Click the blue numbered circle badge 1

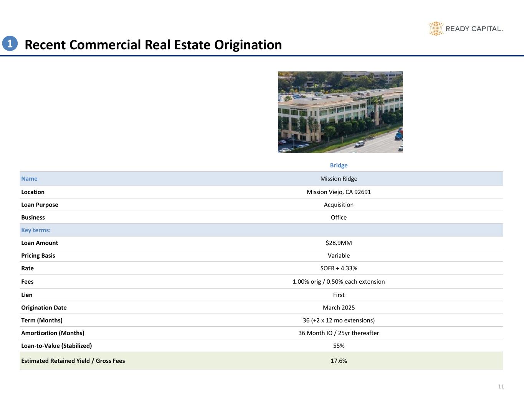10,44
